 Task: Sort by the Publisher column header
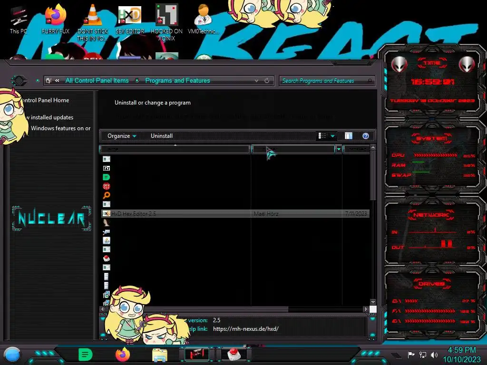pyautogui.click(x=293, y=149)
